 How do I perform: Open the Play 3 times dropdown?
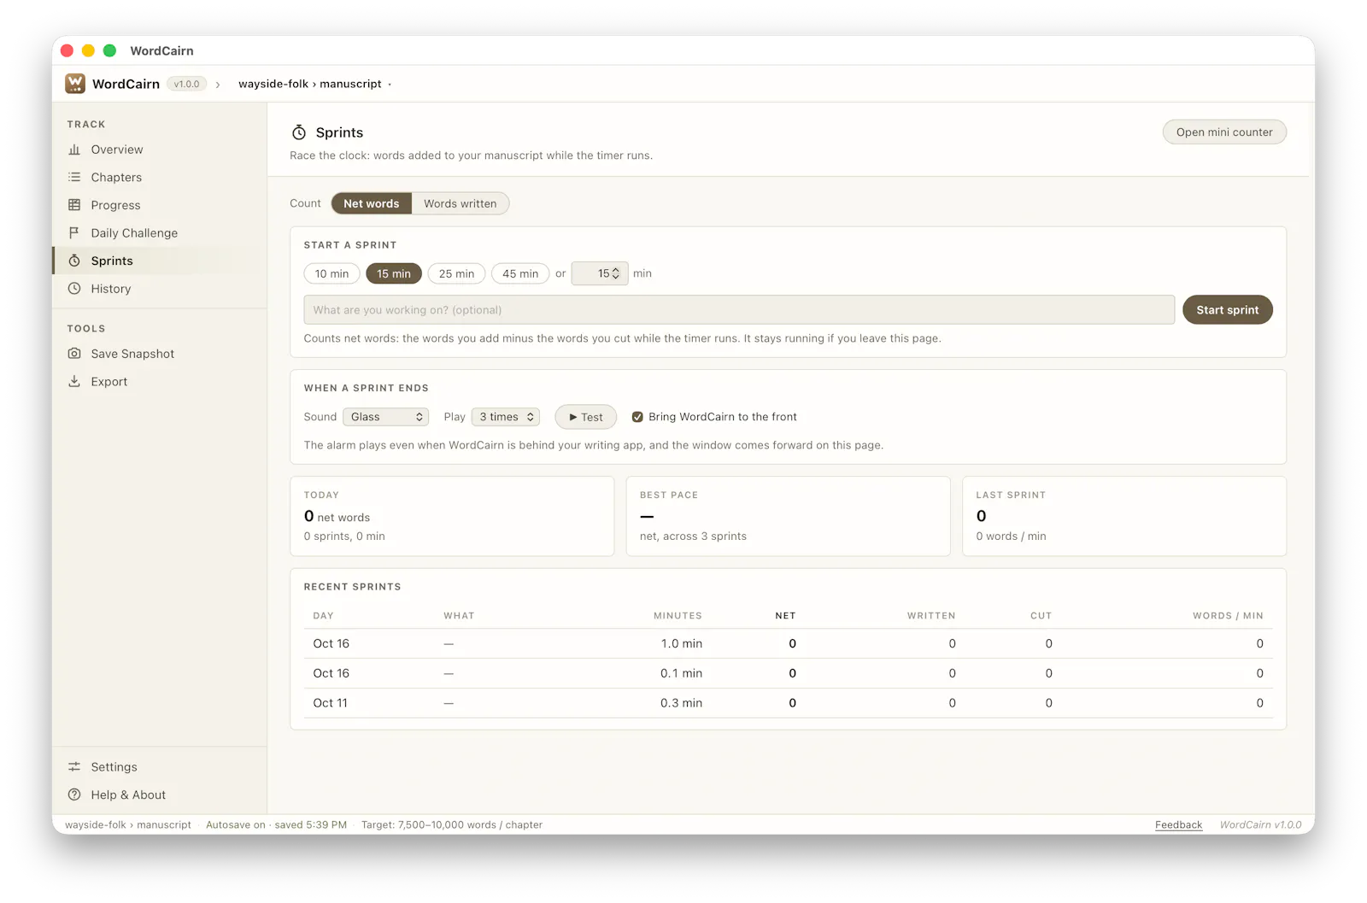pos(506,417)
